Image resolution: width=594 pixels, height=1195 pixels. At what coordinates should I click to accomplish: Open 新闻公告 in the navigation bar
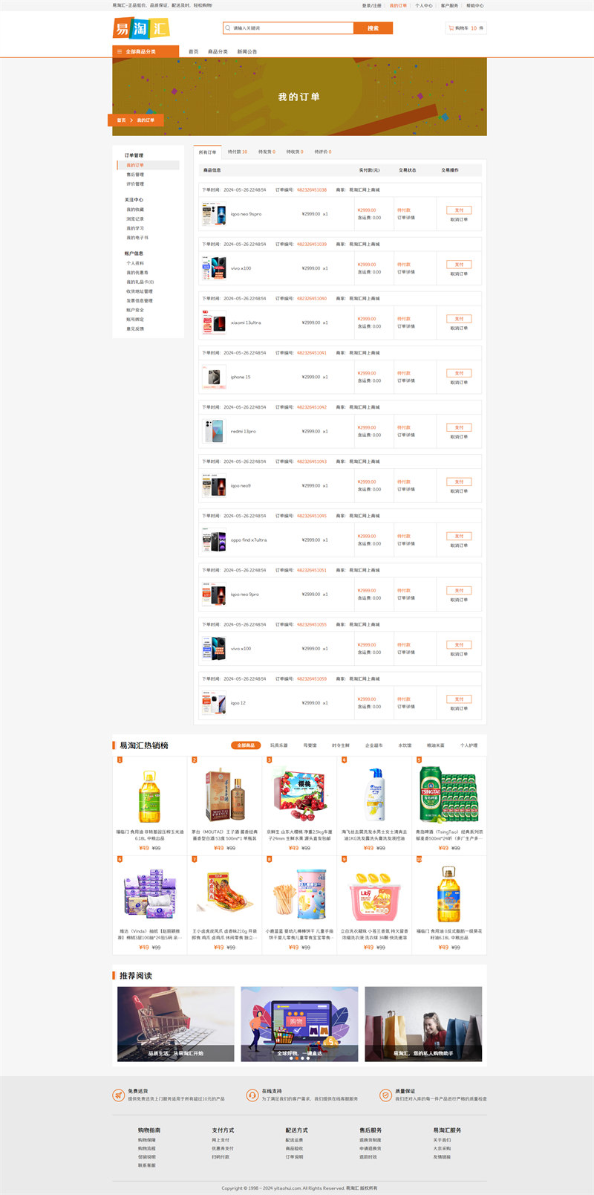point(247,51)
